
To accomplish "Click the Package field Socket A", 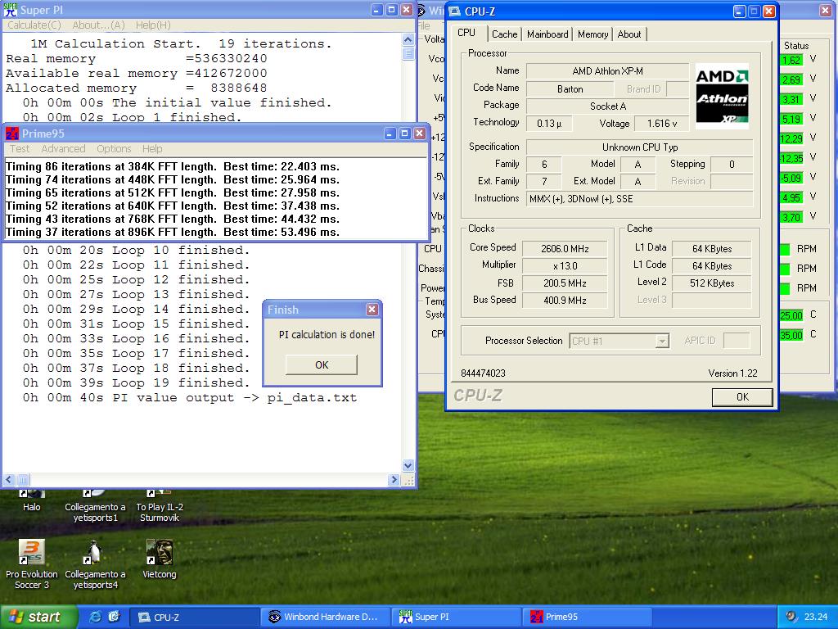I will coord(608,106).
